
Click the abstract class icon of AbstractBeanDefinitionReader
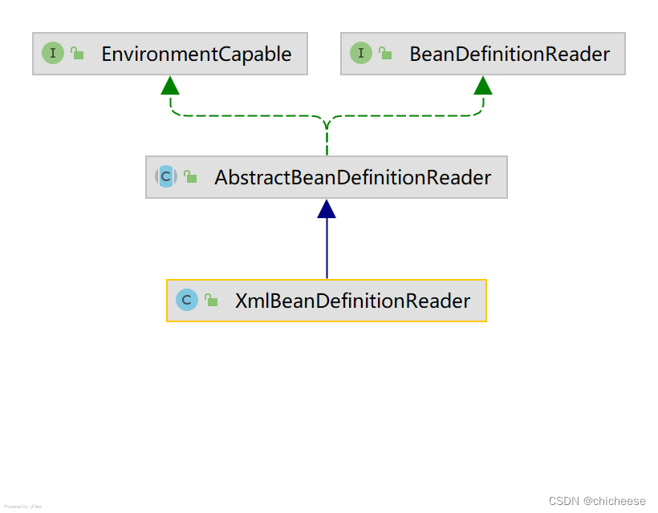[166, 176]
